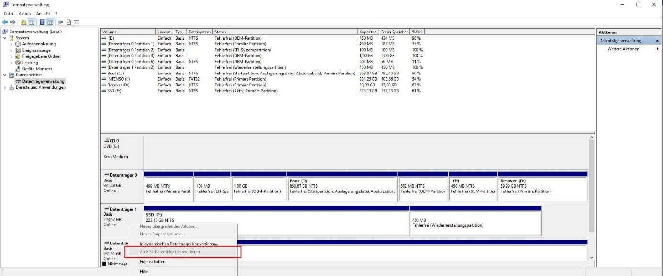Click the Back arrow toolbar icon
Viewport: 663px width, 276px height.
[5, 22]
